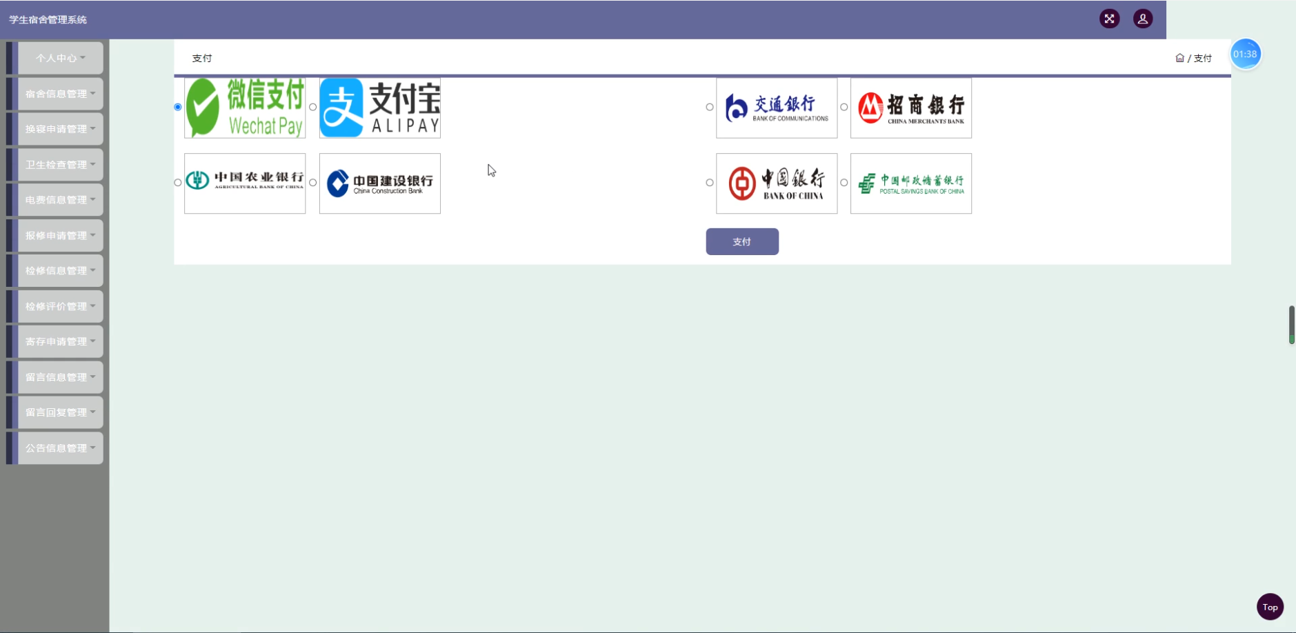Toggle fullscreen with the expand-arrows icon
Image resolution: width=1296 pixels, height=633 pixels.
[1109, 19]
